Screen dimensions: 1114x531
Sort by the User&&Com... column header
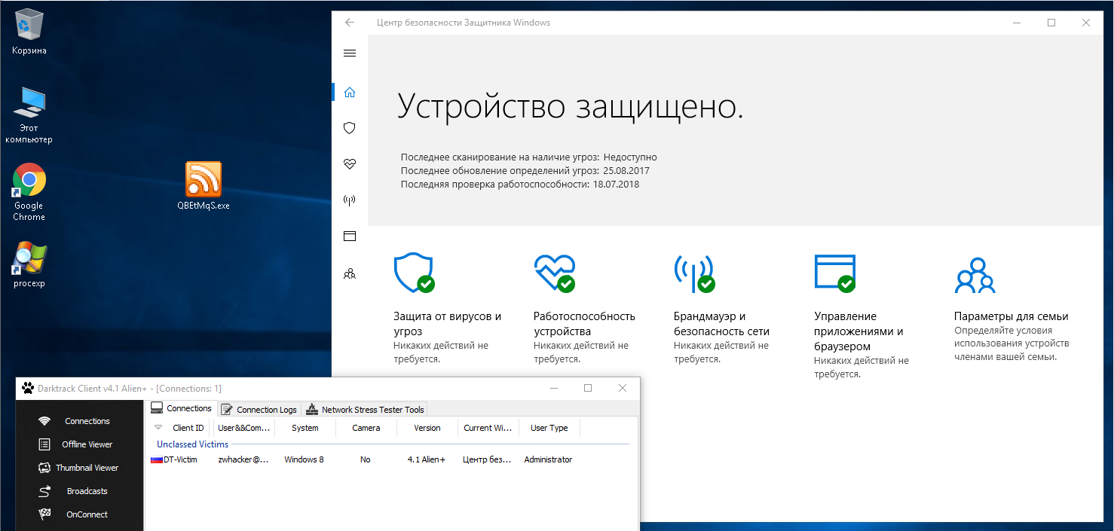[244, 428]
